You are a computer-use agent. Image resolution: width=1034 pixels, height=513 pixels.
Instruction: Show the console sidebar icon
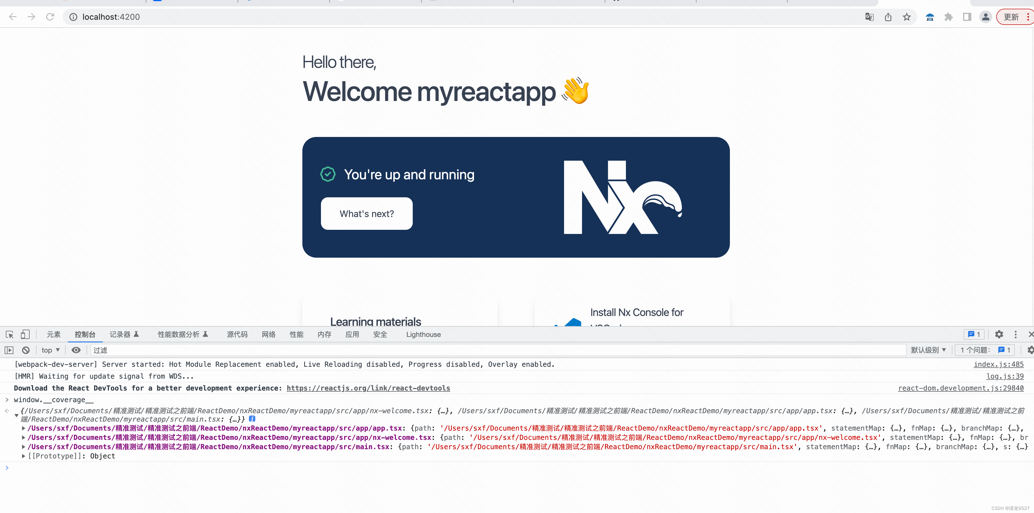(9, 350)
